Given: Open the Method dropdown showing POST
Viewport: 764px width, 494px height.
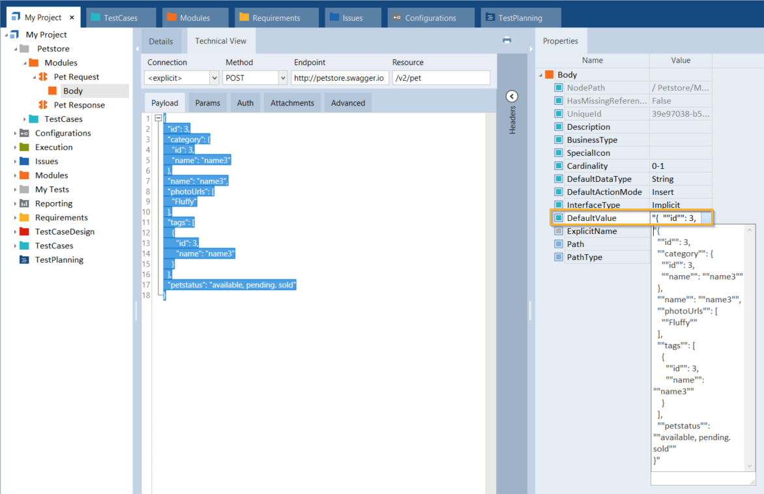Looking at the screenshot, I should [282, 78].
